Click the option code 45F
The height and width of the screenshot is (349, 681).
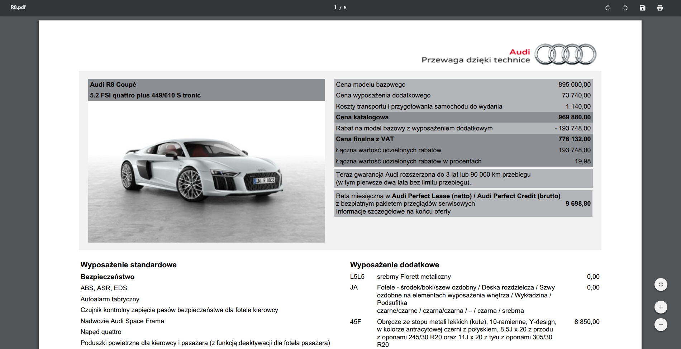coord(356,322)
